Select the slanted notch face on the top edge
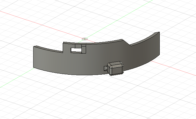Screen dimensions: 196x119 pos(126,43)
